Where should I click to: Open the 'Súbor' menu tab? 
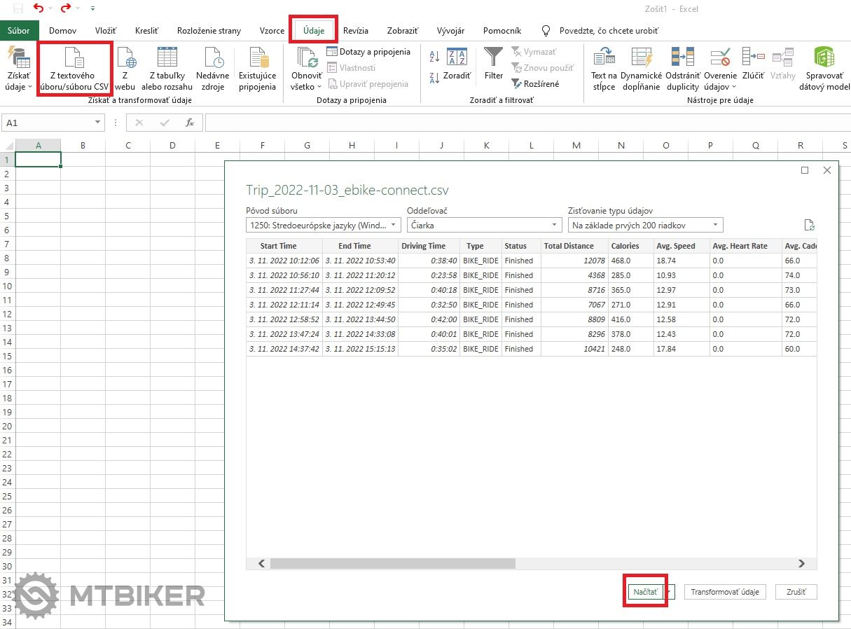coord(19,31)
